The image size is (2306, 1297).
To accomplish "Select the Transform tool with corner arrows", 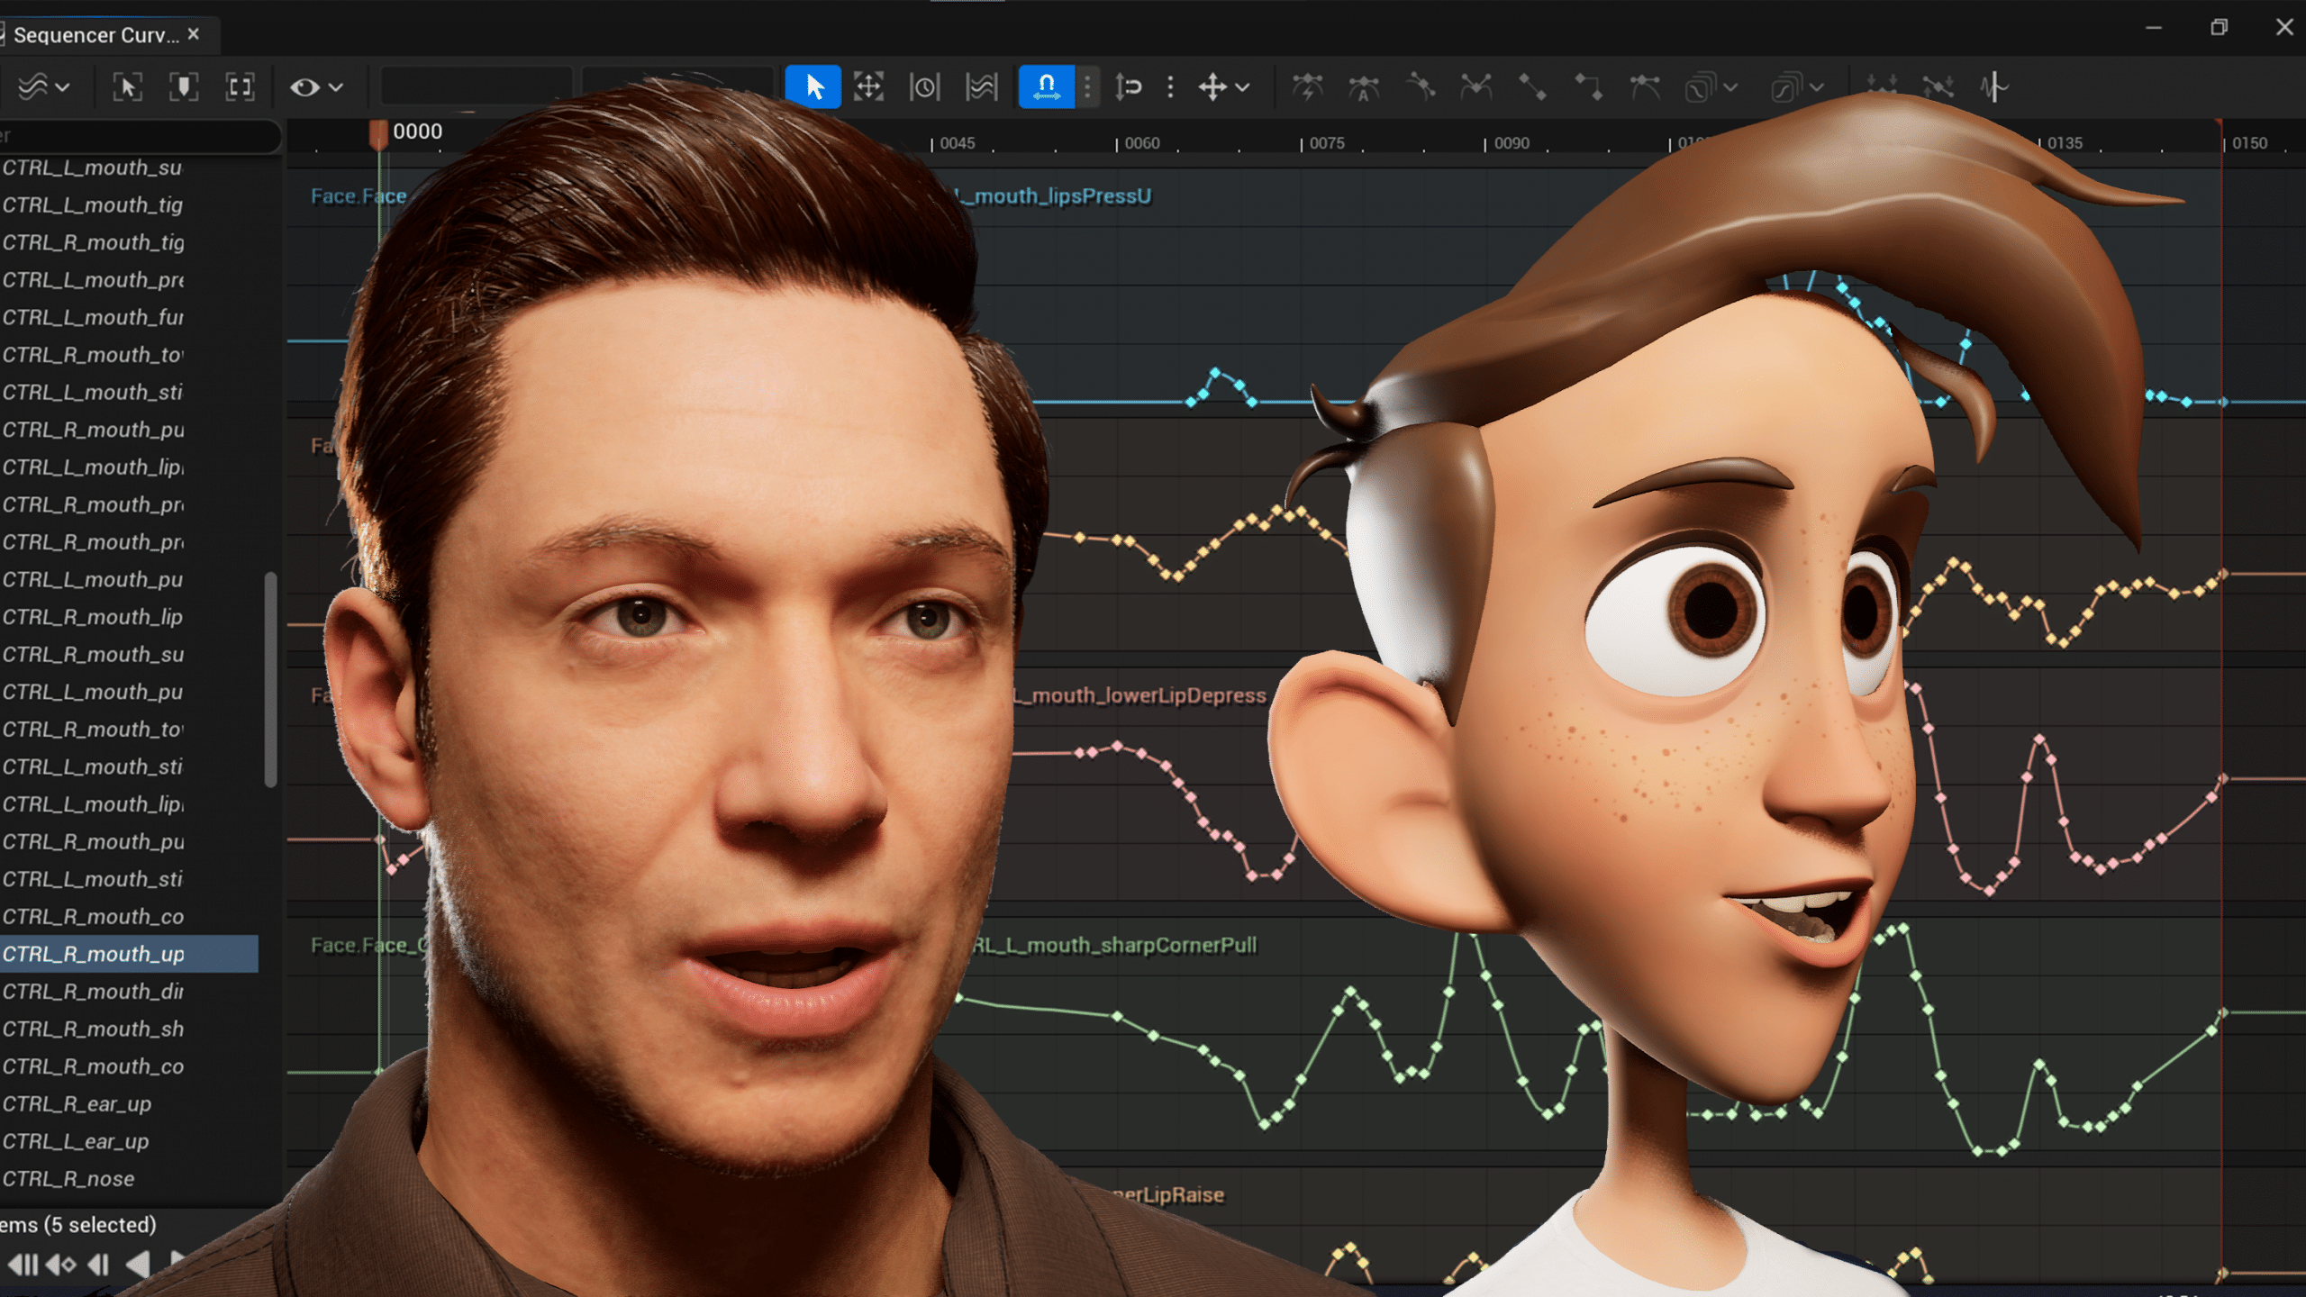I will (x=868, y=87).
